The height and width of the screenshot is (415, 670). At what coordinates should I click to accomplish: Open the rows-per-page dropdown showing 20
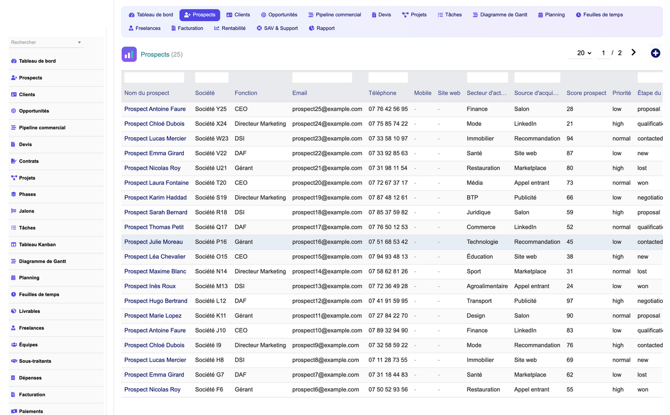580,53
